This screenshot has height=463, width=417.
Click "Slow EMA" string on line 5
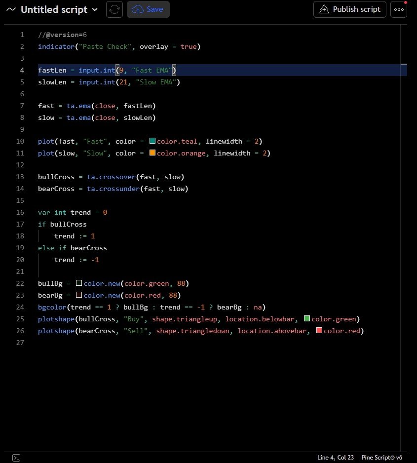click(156, 82)
